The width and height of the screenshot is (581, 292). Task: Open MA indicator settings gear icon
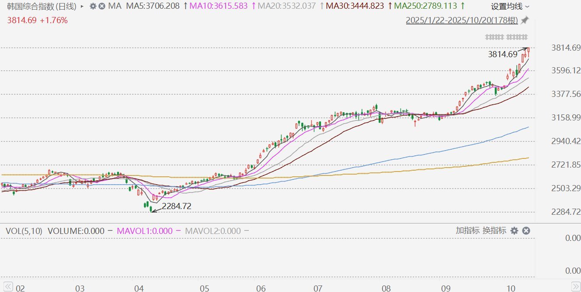click(93, 6)
